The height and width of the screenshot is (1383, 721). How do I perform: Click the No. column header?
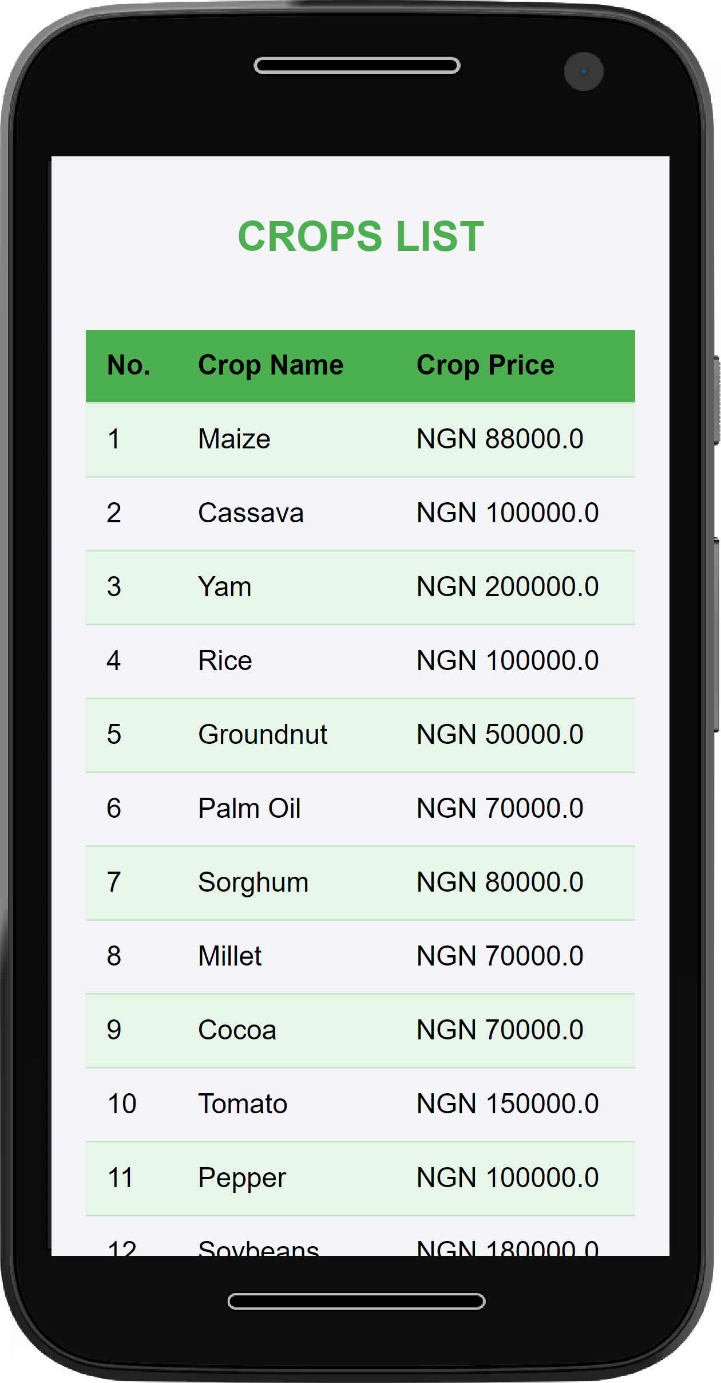coord(129,365)
